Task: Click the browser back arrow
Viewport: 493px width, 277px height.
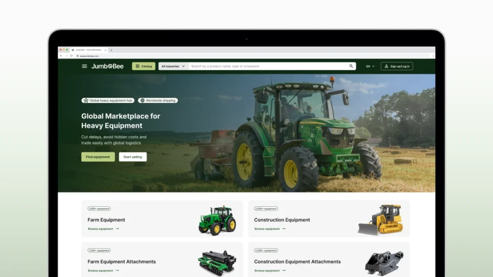Action: tap(61, 56)
